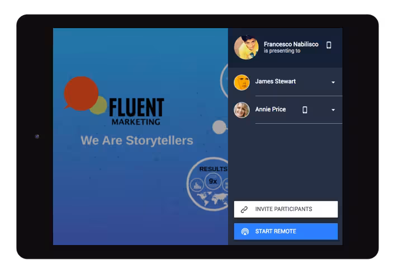
Task: Click the Annie Price name
Action: click(x=271, y=109)
